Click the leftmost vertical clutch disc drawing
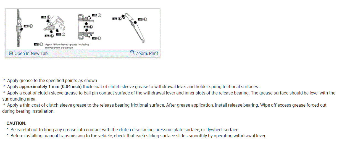Screen dimensions: 342x142 (18, 28)
